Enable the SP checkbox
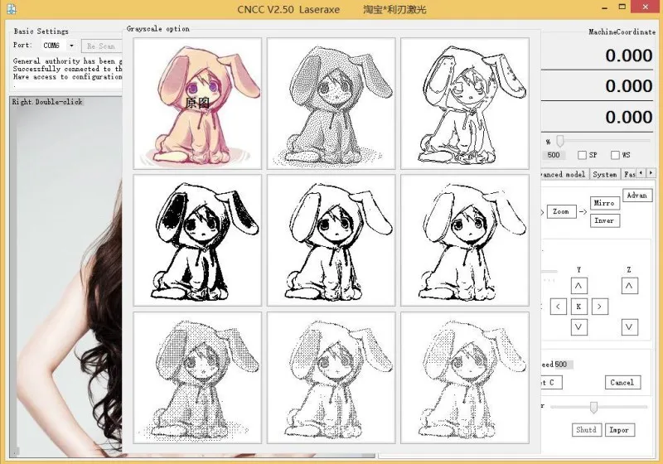 pyautogui.click(x=582, y=155)
